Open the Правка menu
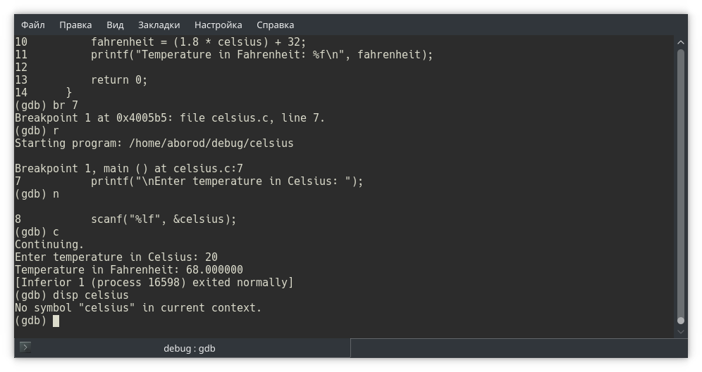Image resolution: width=702 pixels, height=372 pixels. (x=75, y=25)
